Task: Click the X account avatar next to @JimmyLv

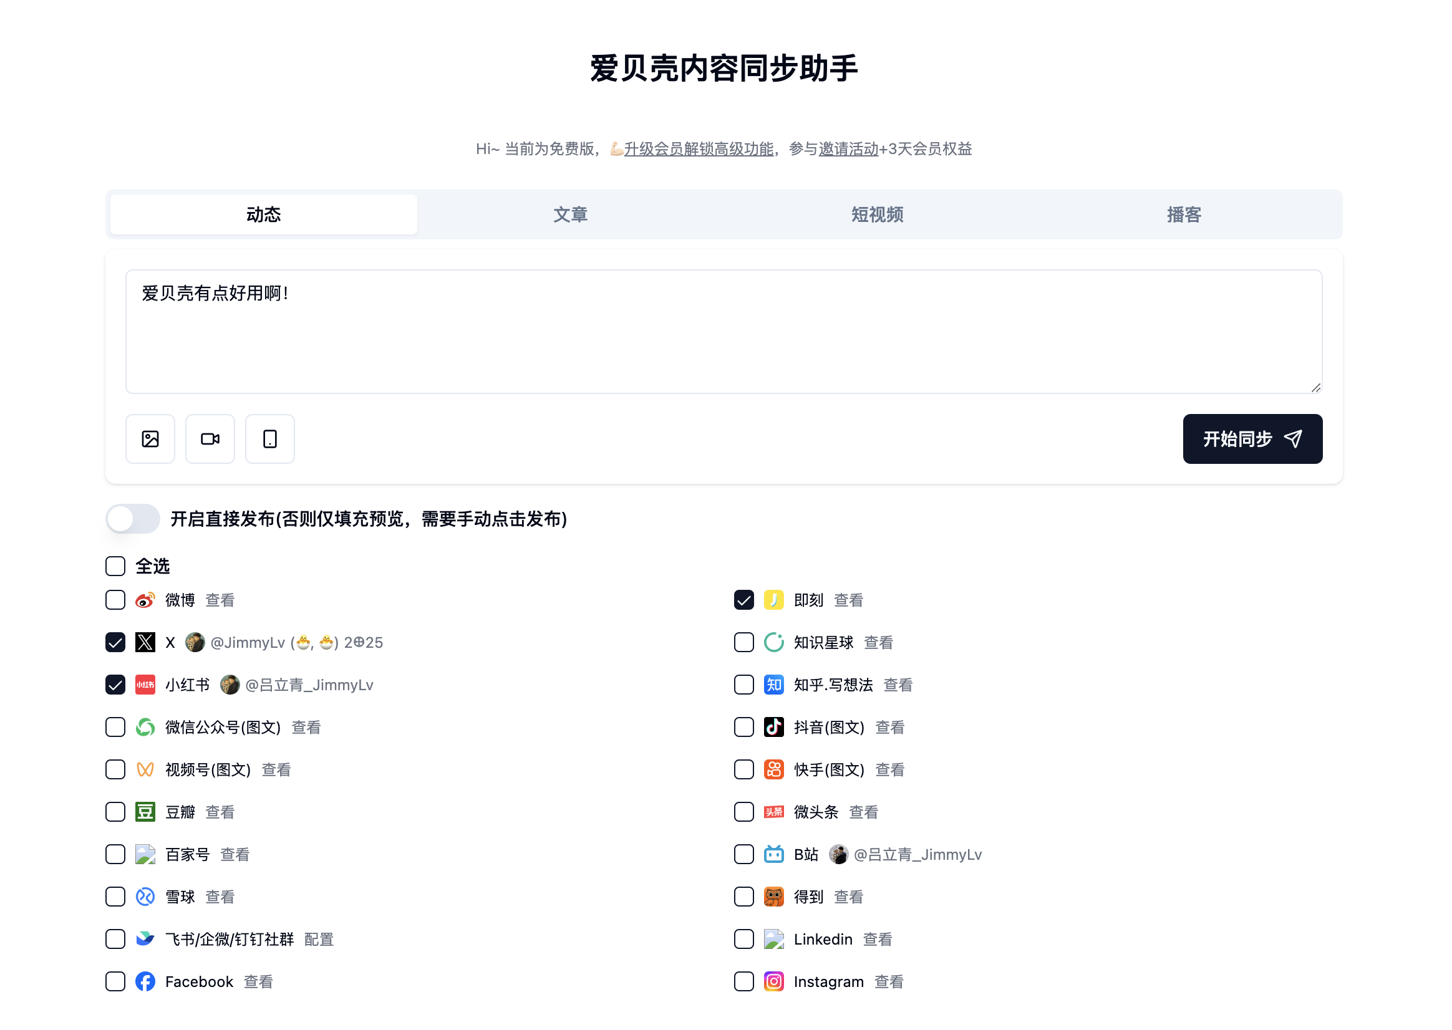Action: [x=195, y=643]
